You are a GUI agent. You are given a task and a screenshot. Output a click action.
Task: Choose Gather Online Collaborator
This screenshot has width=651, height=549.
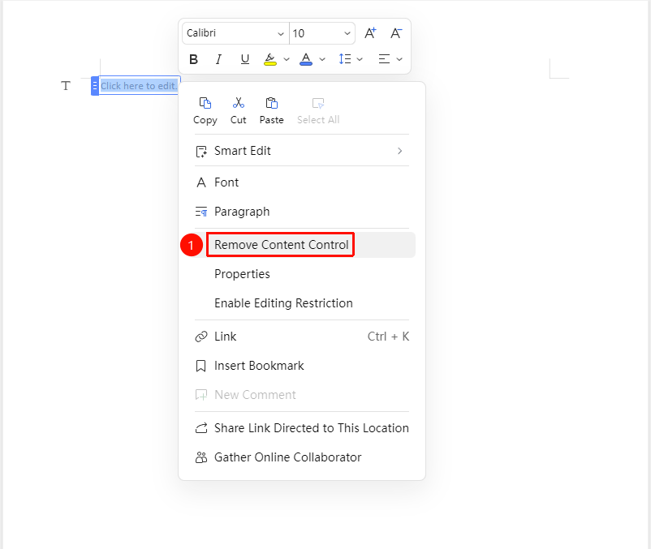(x=302, y=457)
